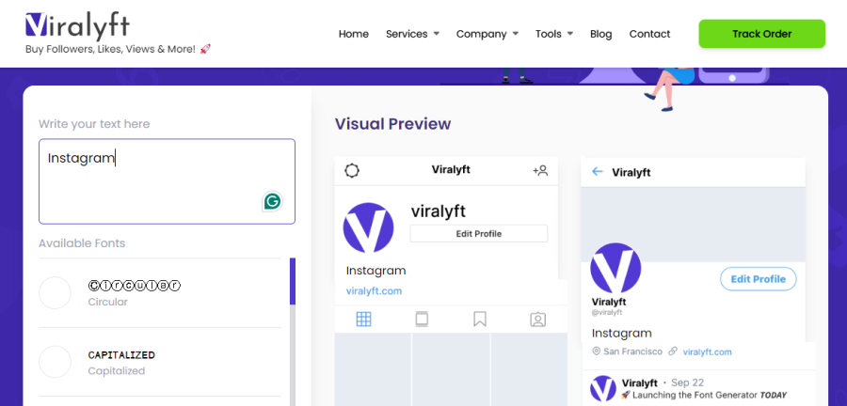This screenshot has width=847, height=406.
Task: Select the grid view tab icon
Action: coord(363,320)
